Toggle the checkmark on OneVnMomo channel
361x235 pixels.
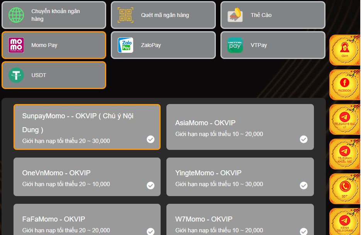pos(151,185)
